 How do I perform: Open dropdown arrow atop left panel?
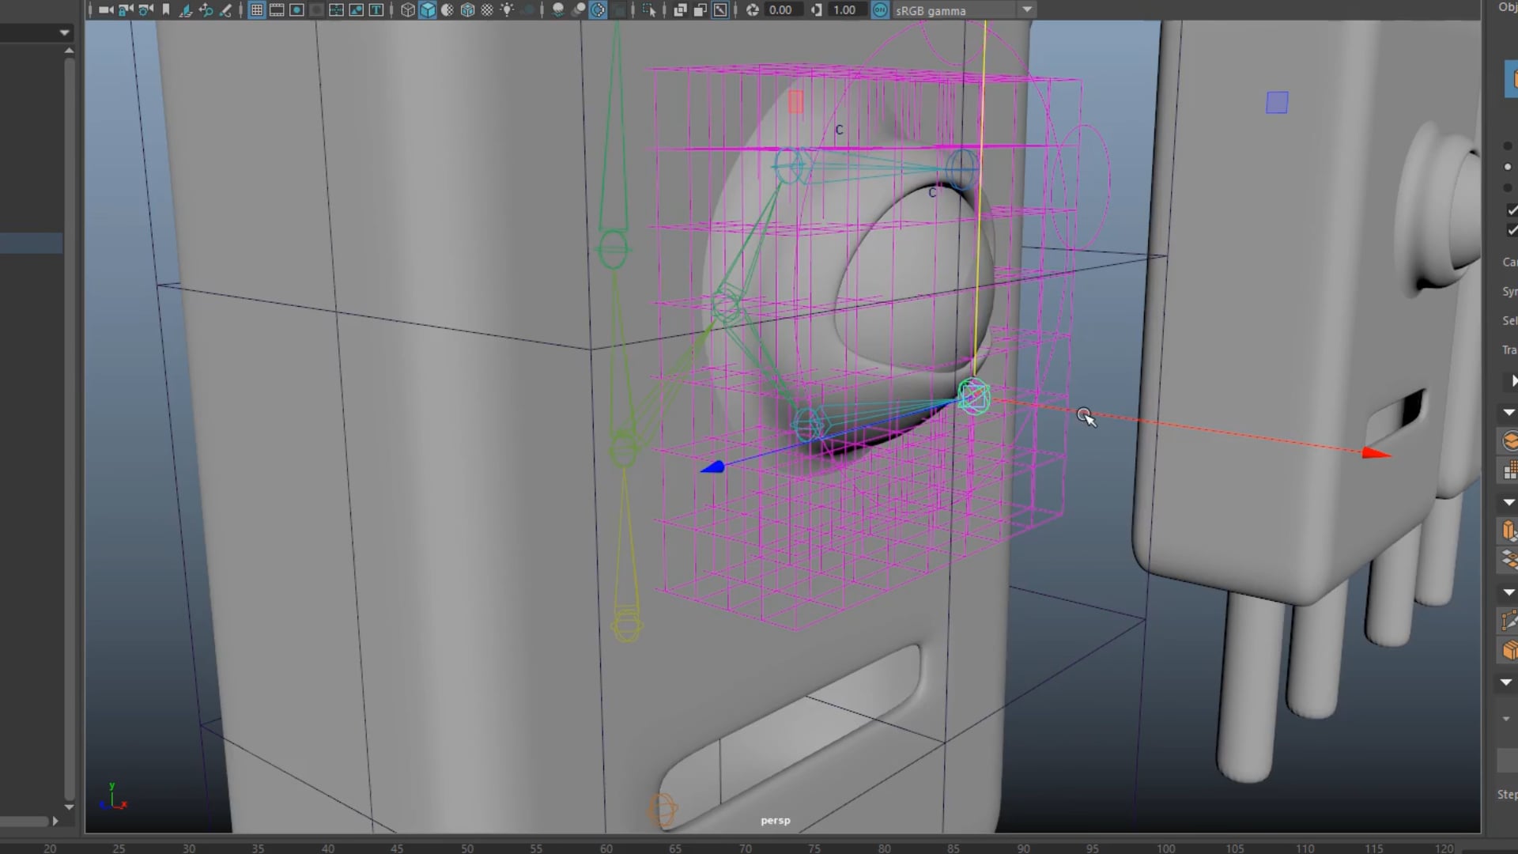(64, 32)
